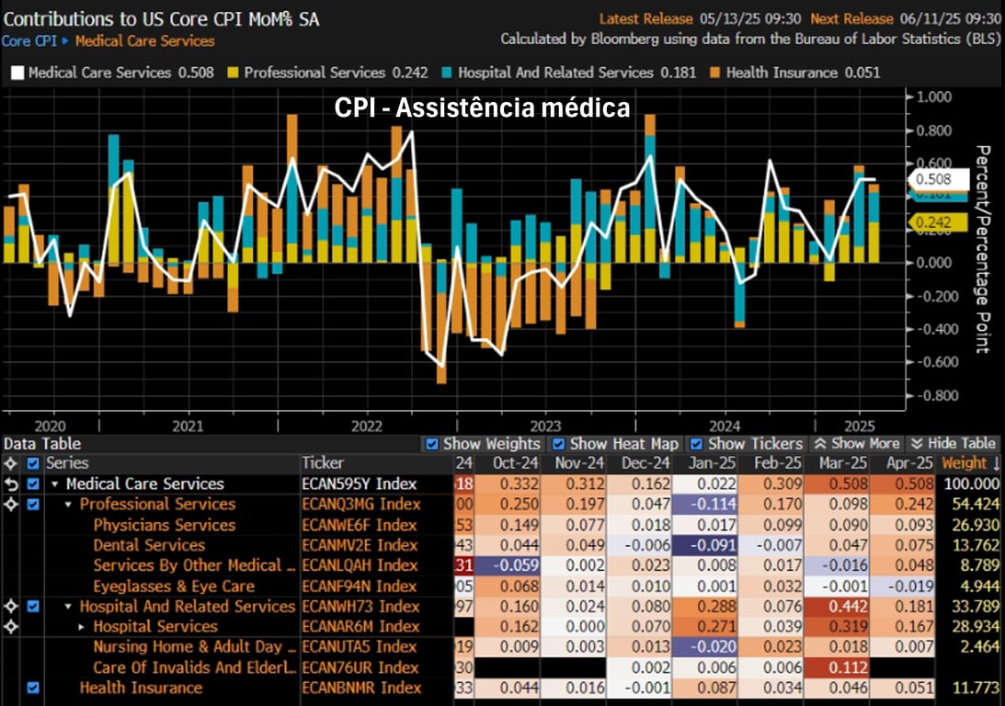Image resolution: width=1005 pixels, height=706 pixels.
Task: Click the yellow 0.242 axis value flag
Action: click(x=938, y=222)
